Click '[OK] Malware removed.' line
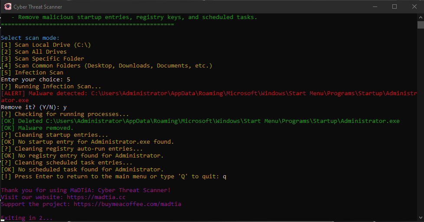The width and height of the screenshot is (424, 222). click(37, 128)
